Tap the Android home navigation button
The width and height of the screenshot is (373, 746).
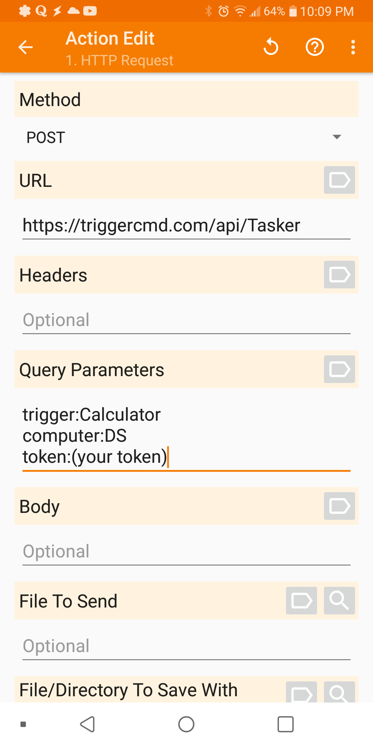[x=186, y=724]
